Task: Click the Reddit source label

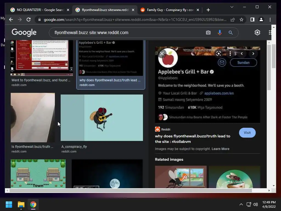Action: pos(162,129)
